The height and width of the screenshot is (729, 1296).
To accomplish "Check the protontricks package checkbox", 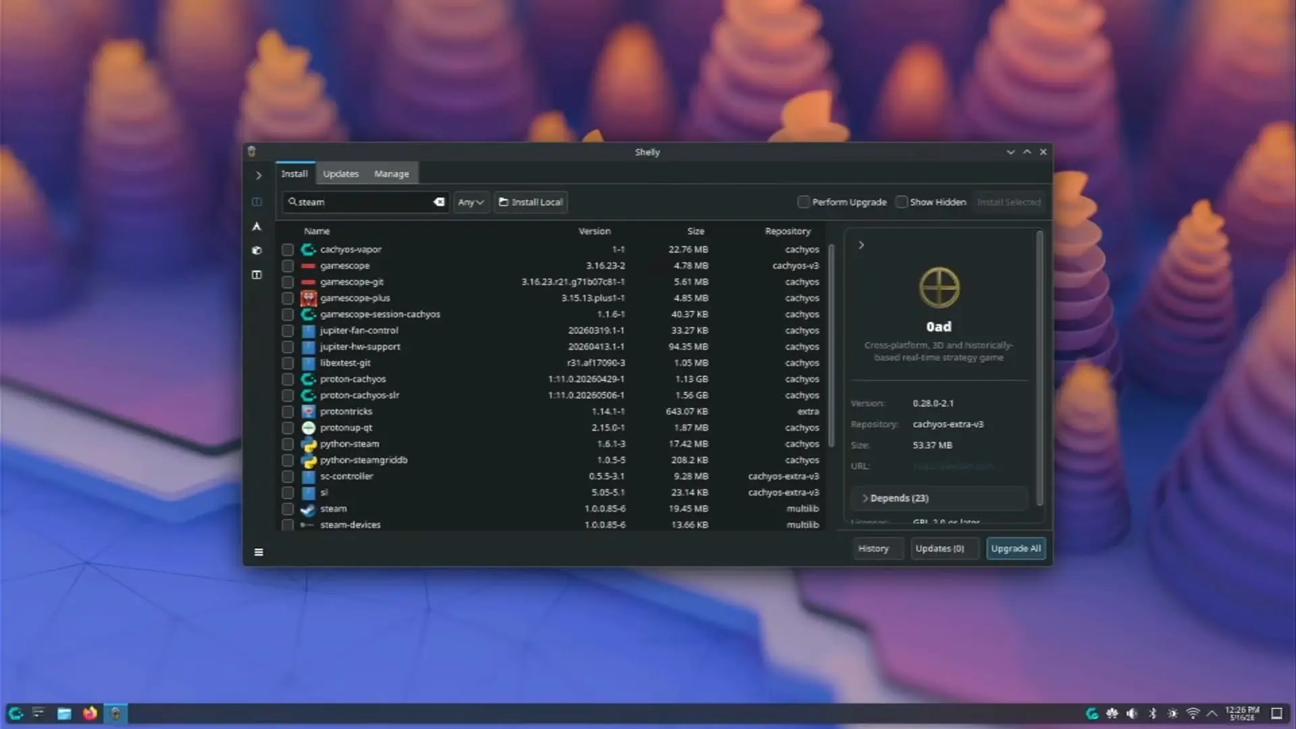I will 288,412.
